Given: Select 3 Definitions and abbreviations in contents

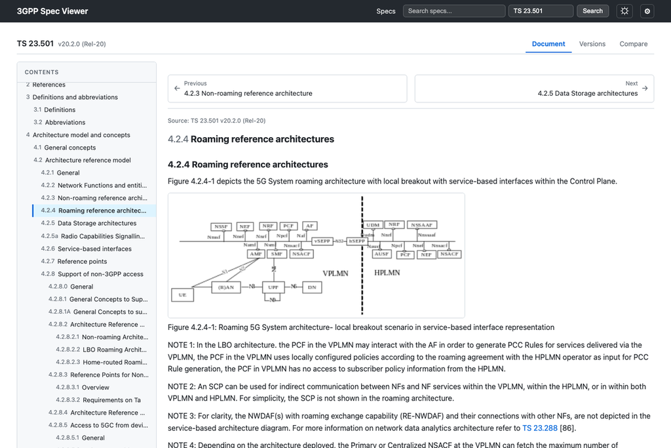Looking at the screenshot, I should tap(72, 97).
